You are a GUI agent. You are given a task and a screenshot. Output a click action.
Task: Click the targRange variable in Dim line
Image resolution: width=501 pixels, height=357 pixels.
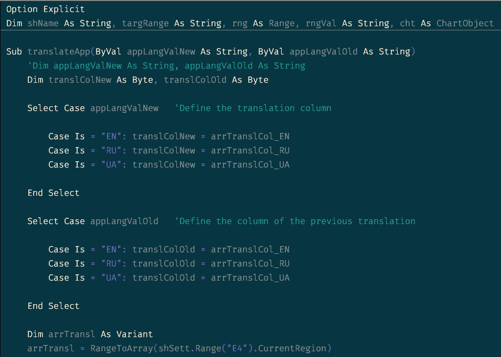[145, 23]
